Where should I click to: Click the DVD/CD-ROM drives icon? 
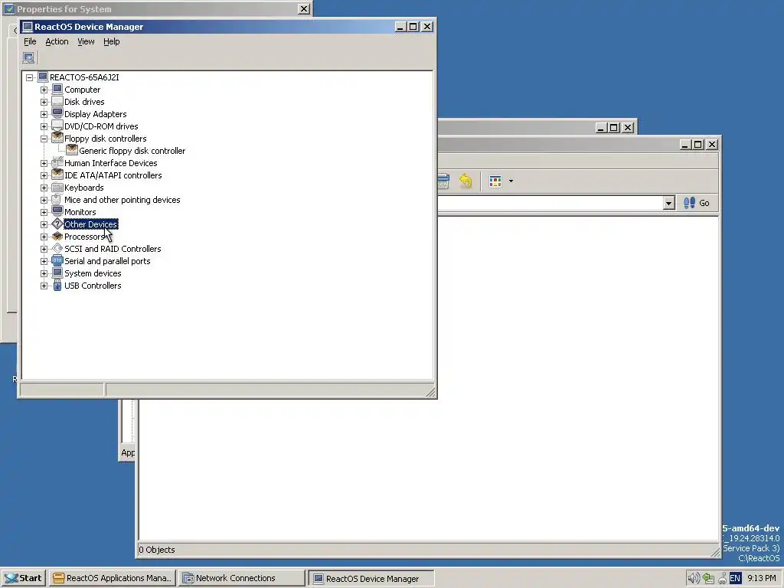tap(57, 126)
